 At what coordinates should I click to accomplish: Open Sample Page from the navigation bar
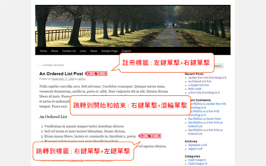pyautogui.click(x=109, y=51)
